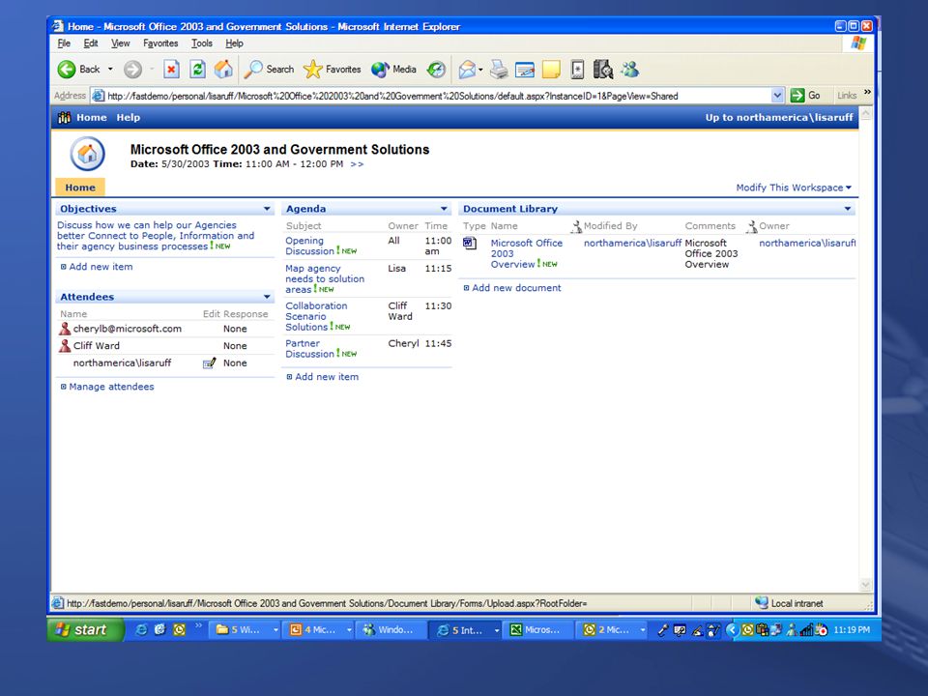
Task: Click the edit response icon for lisaruff
Action: (210, 362)
